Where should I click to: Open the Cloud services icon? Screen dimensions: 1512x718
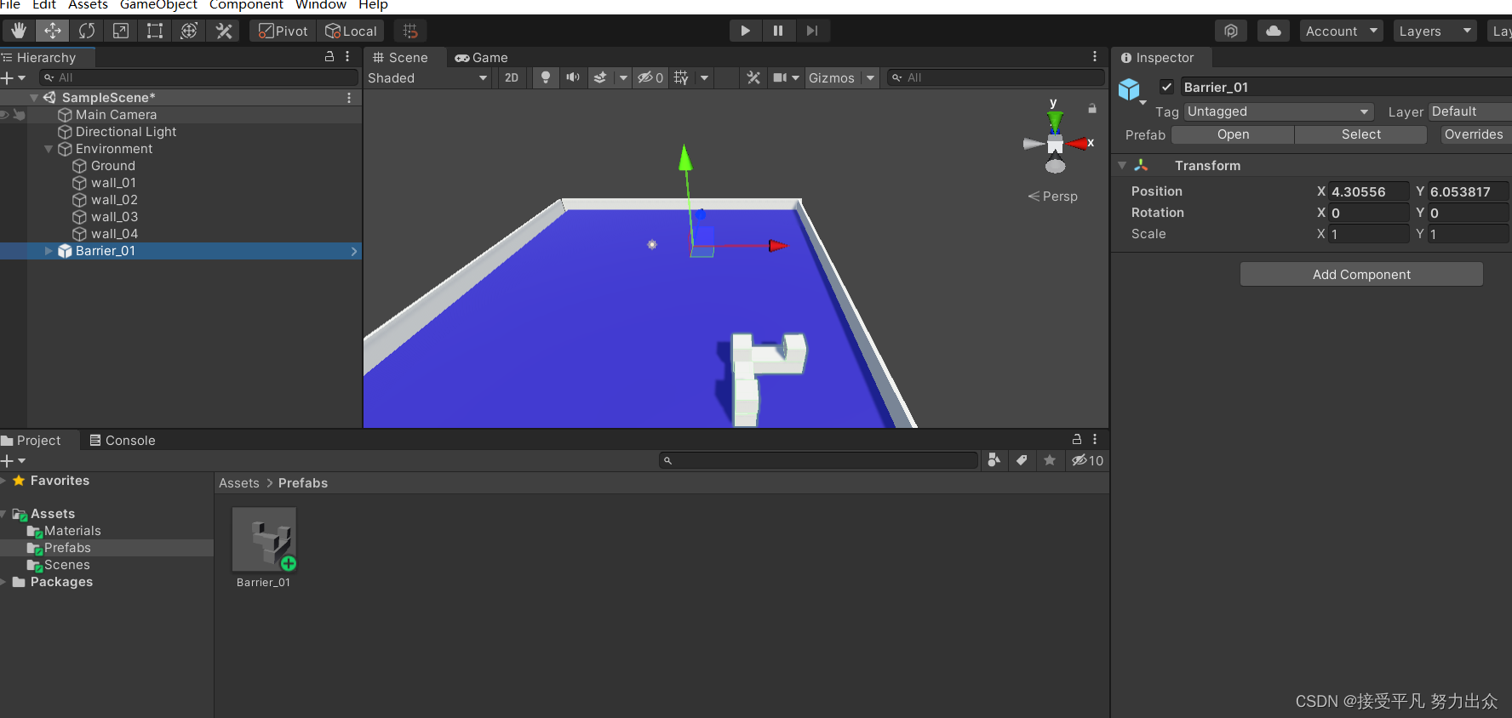click(1273, 31)
